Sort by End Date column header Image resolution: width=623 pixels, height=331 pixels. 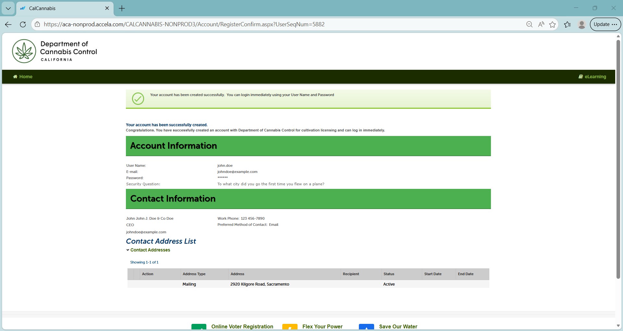coord(466,274)
